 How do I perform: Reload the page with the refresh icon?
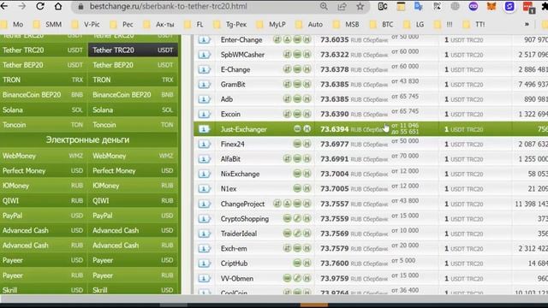click(x=40, y=6)
